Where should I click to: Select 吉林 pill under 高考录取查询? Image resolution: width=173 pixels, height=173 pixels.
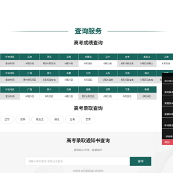(x=23, y=120)
